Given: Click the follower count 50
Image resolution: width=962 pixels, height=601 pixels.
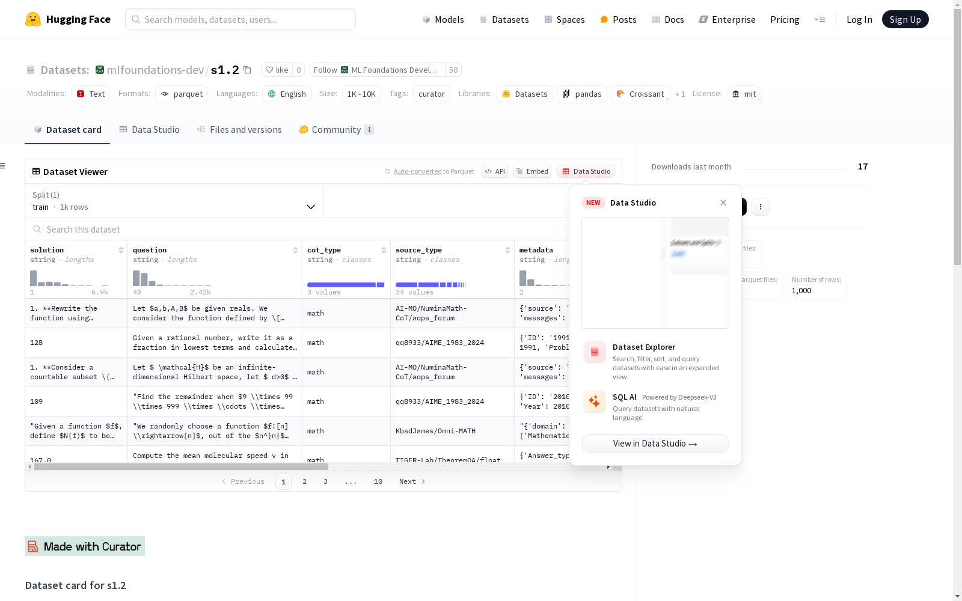Looking at the screenshot, I should coord(453,70).
